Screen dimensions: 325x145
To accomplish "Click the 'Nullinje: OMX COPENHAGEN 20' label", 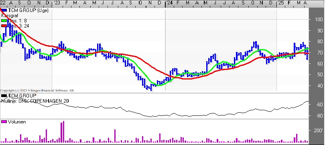I will tap(35, 101).
